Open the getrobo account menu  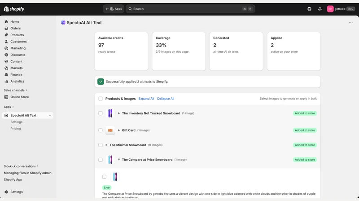click(x=341, y=9)
